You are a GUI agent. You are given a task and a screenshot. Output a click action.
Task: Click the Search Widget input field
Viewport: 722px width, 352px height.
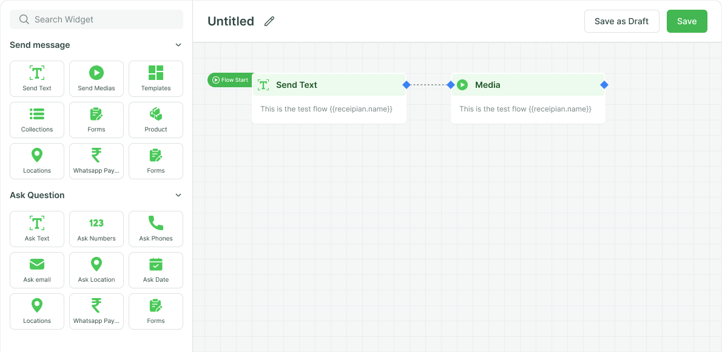point(96,19)
